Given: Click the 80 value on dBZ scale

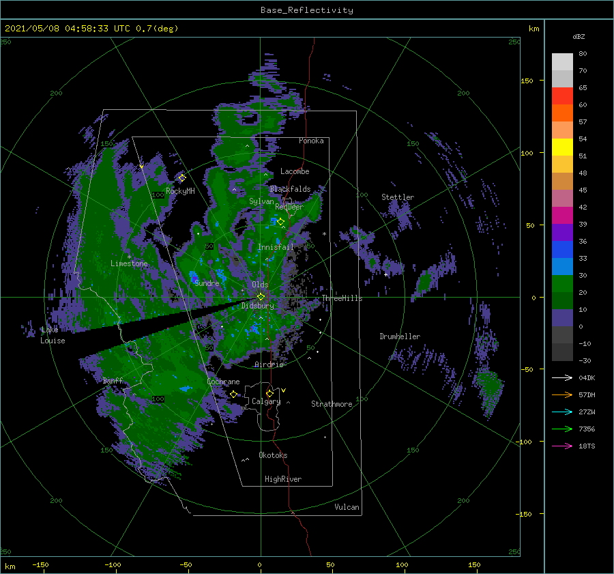Looking at the screenshot, I should [583, 53].
